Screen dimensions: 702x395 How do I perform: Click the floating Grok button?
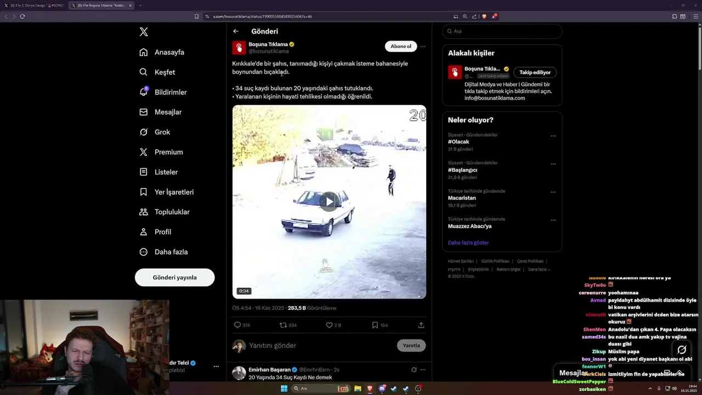682,349
